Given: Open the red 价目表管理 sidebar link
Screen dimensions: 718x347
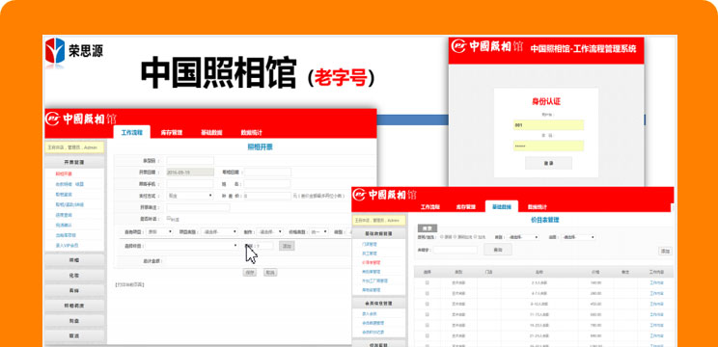Looking at the screenshot, I should [x=371, y=262].
